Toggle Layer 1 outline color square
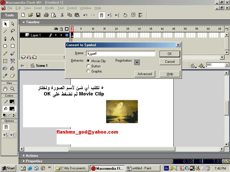Screen dimensions: 230x172 coord(67,35)
